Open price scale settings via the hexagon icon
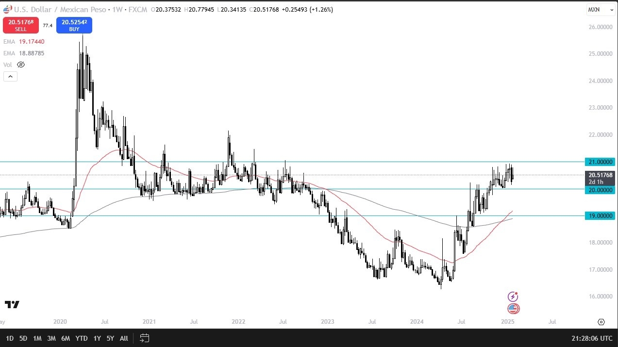Viewport: 618px width, 347px height. coord(601,322)
